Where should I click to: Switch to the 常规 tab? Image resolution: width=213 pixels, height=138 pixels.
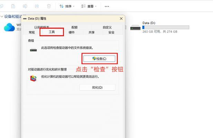click(32, 32)
